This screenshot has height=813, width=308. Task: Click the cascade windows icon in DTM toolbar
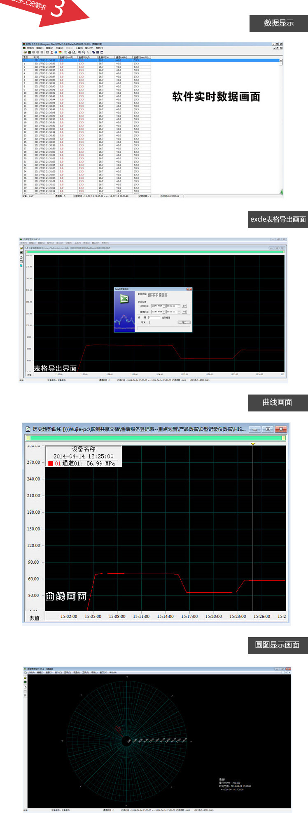click(93, 52)
